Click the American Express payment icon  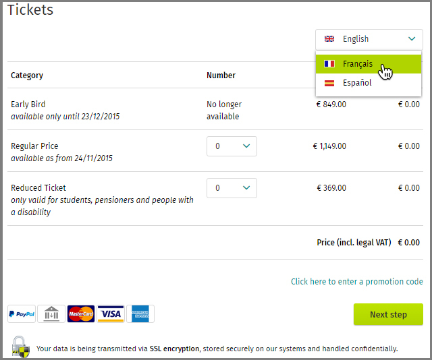(x=140, y=314)
